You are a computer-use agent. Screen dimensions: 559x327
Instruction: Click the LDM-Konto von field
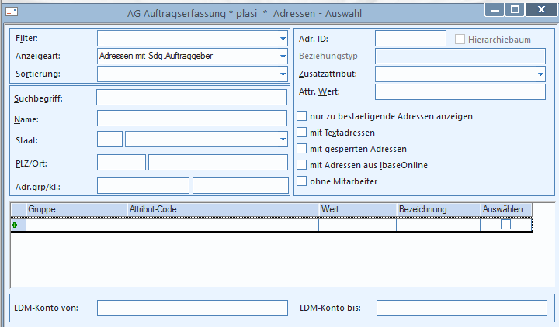click(x=193, y=308)
